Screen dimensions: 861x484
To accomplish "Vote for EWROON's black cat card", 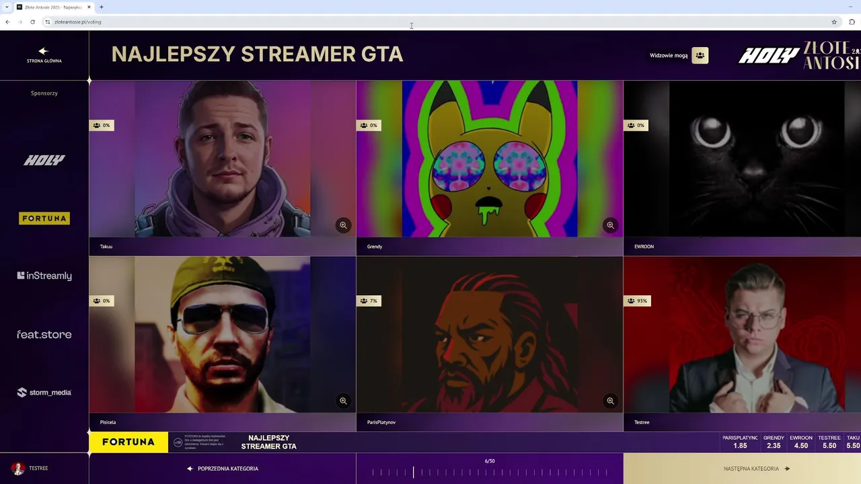I will [x=743, y=159].
